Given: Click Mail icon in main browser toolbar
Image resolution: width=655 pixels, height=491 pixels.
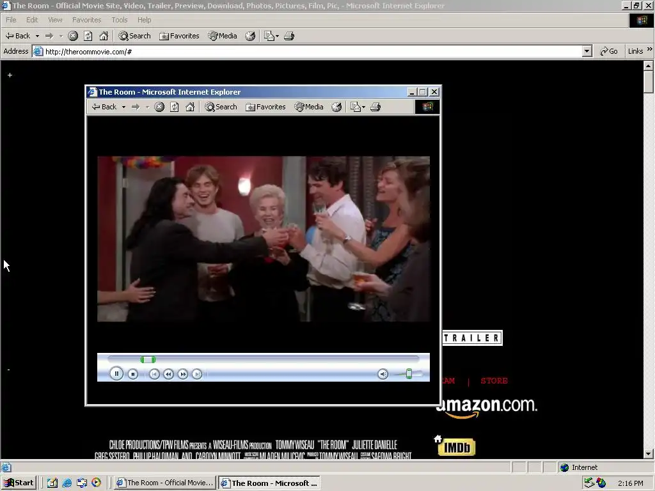Looking at the screenshot, I should coord(269,36).
